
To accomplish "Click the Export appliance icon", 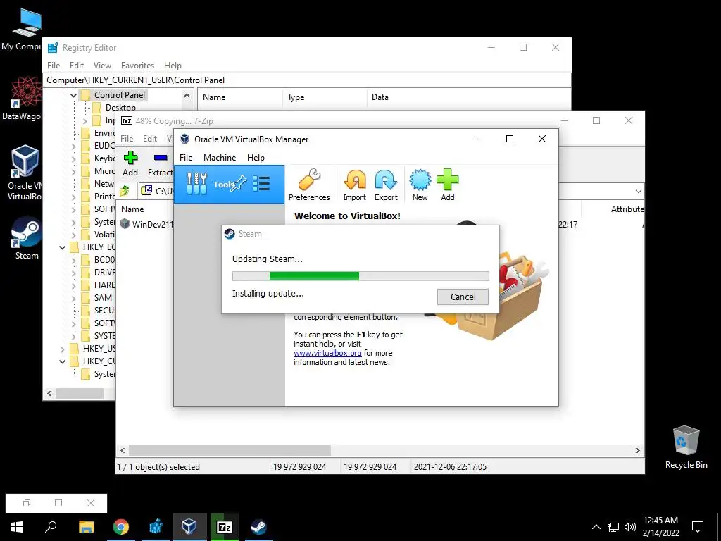I will click(x=386, y=185).
